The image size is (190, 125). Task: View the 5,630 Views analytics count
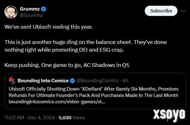(x=72, y=118)
